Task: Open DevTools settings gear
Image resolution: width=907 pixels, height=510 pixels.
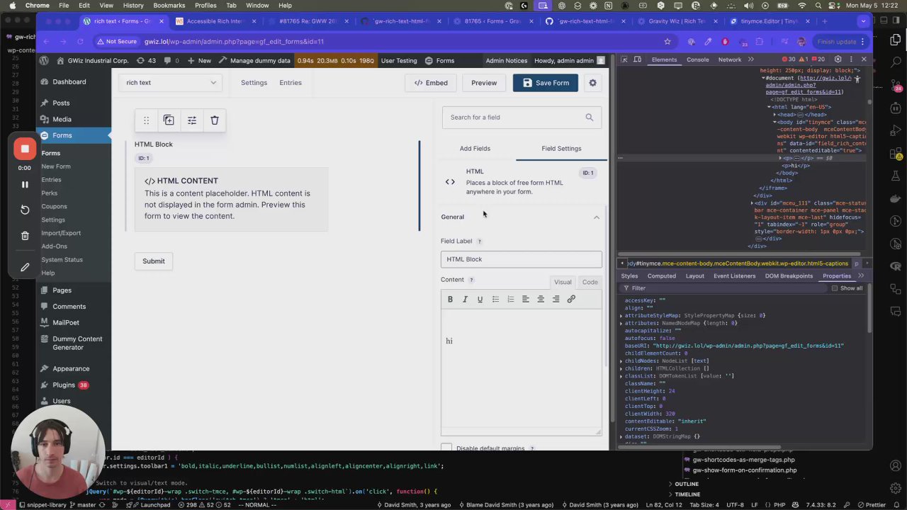Action: [x=838, y=59]
